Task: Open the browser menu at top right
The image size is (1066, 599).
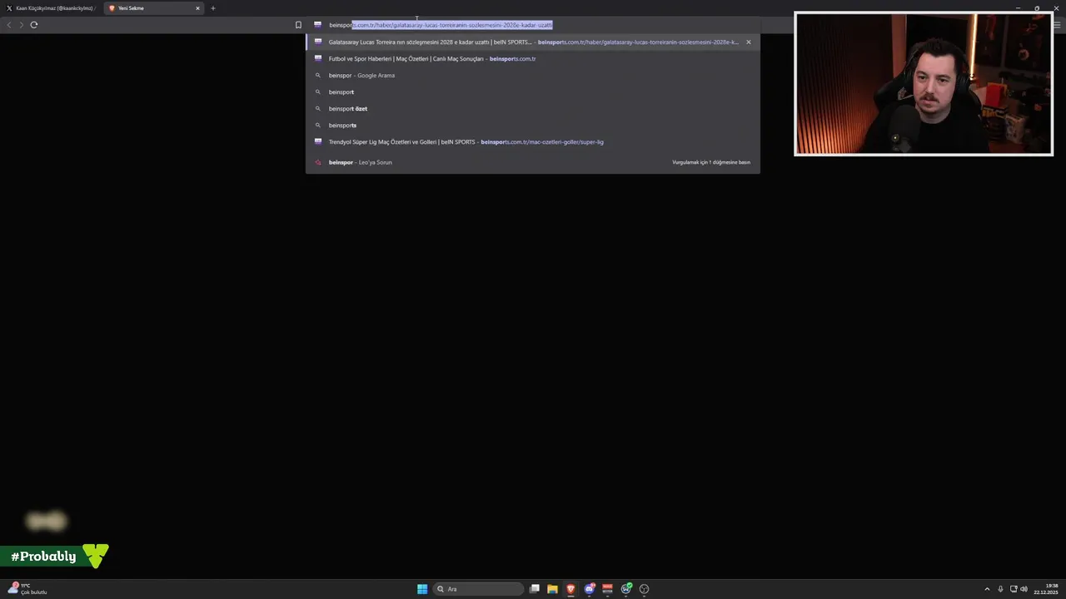Action: pos(1057,25)
